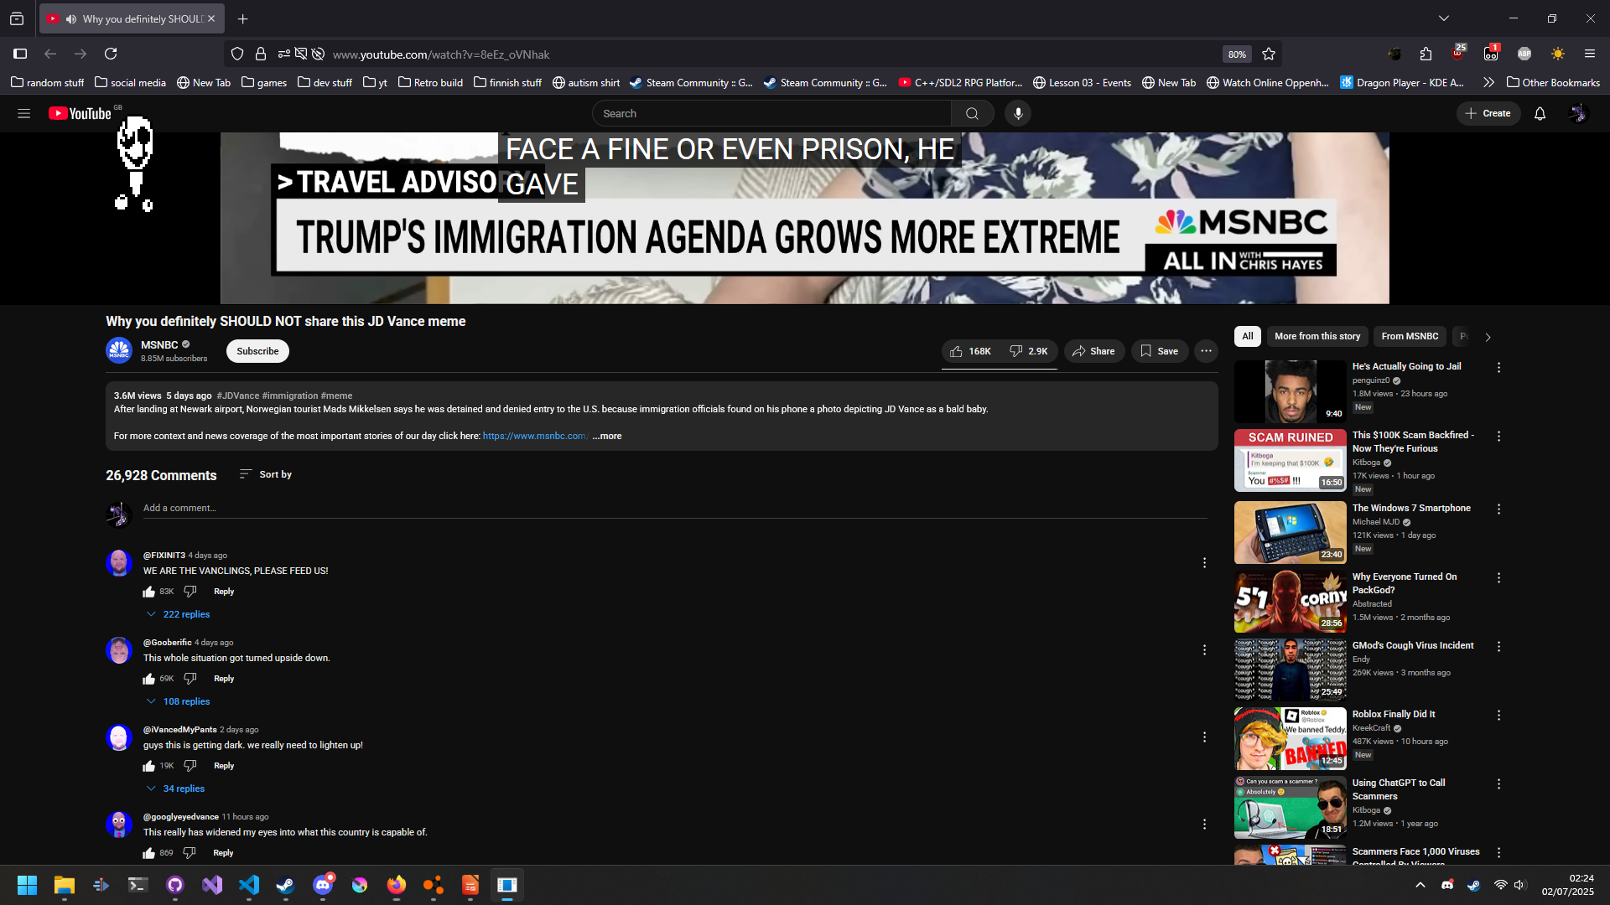1610x905 pixels.
Task: Open the browser sidebar toggle
Action: tap(20, 54)
